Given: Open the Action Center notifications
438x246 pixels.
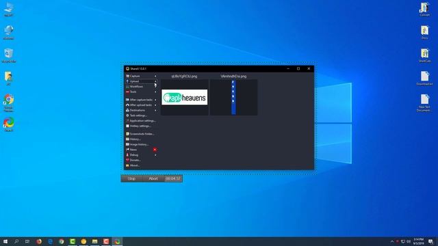Looking at the screenshot, I should pos(430,241).
